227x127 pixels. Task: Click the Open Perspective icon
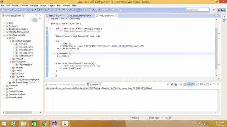click(x=214, y=10)
